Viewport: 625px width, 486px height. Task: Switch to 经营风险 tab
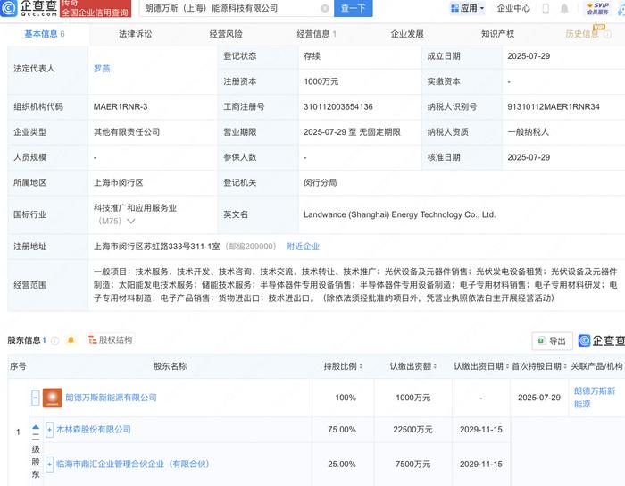coord(226,34)
